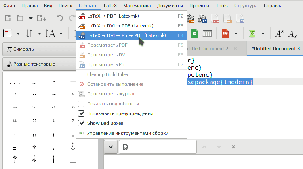Screen dimensions: 303x169
Task: Open the Вид menu
Action: point(48,6)
